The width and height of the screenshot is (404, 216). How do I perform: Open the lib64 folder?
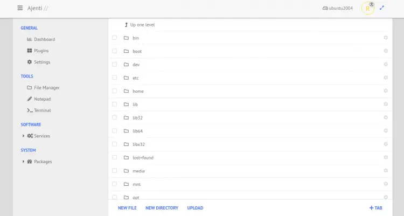tap(137, 131)
